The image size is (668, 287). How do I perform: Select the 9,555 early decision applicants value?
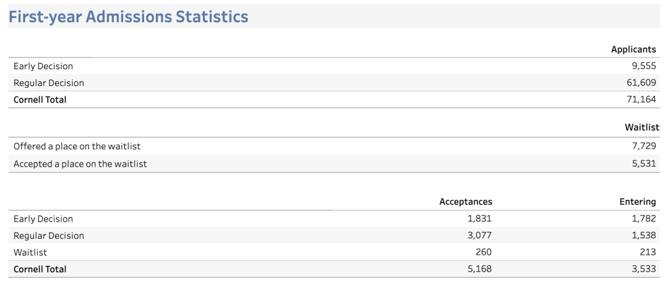[643, 66]
